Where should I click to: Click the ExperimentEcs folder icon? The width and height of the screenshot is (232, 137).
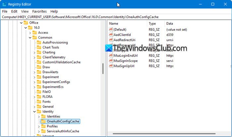[39, 87]
